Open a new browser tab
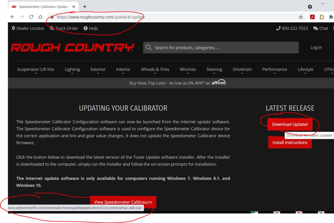 click(85, 7)
